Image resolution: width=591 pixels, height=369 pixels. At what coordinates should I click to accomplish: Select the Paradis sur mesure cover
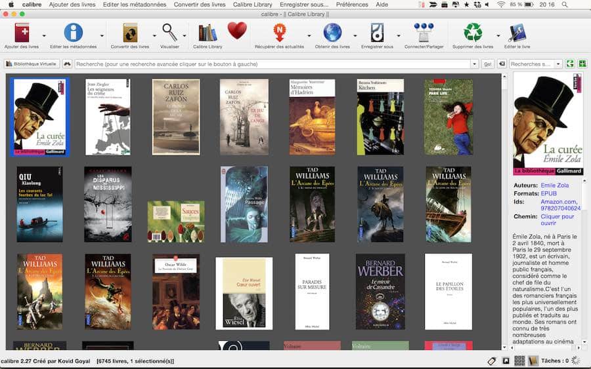312,292
